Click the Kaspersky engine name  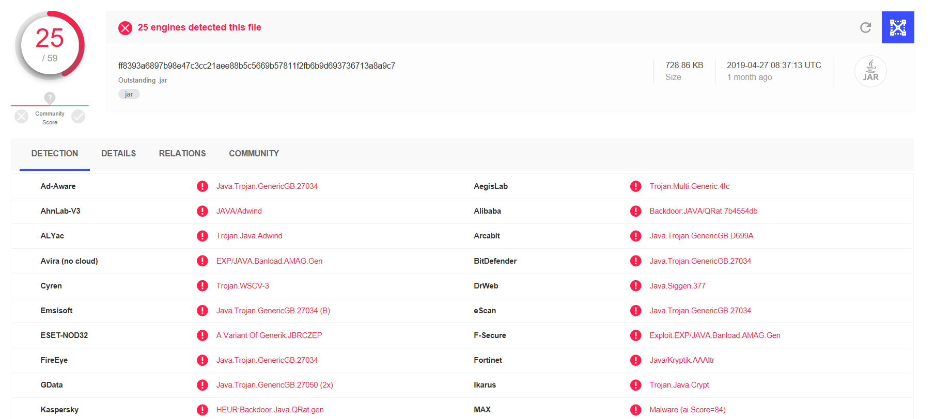click(60, 410)
